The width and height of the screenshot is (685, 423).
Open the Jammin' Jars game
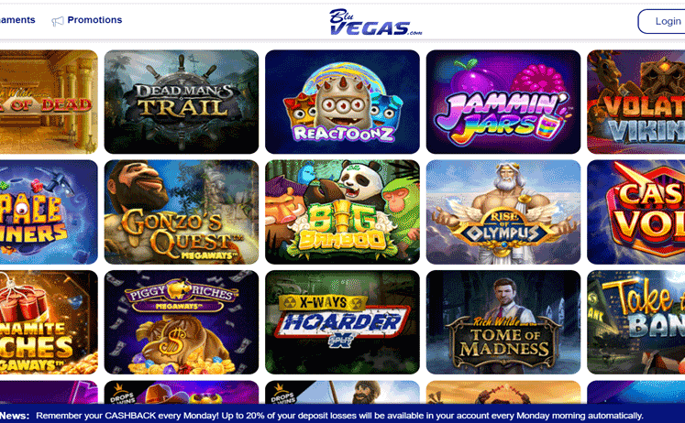tap(503, 102)
